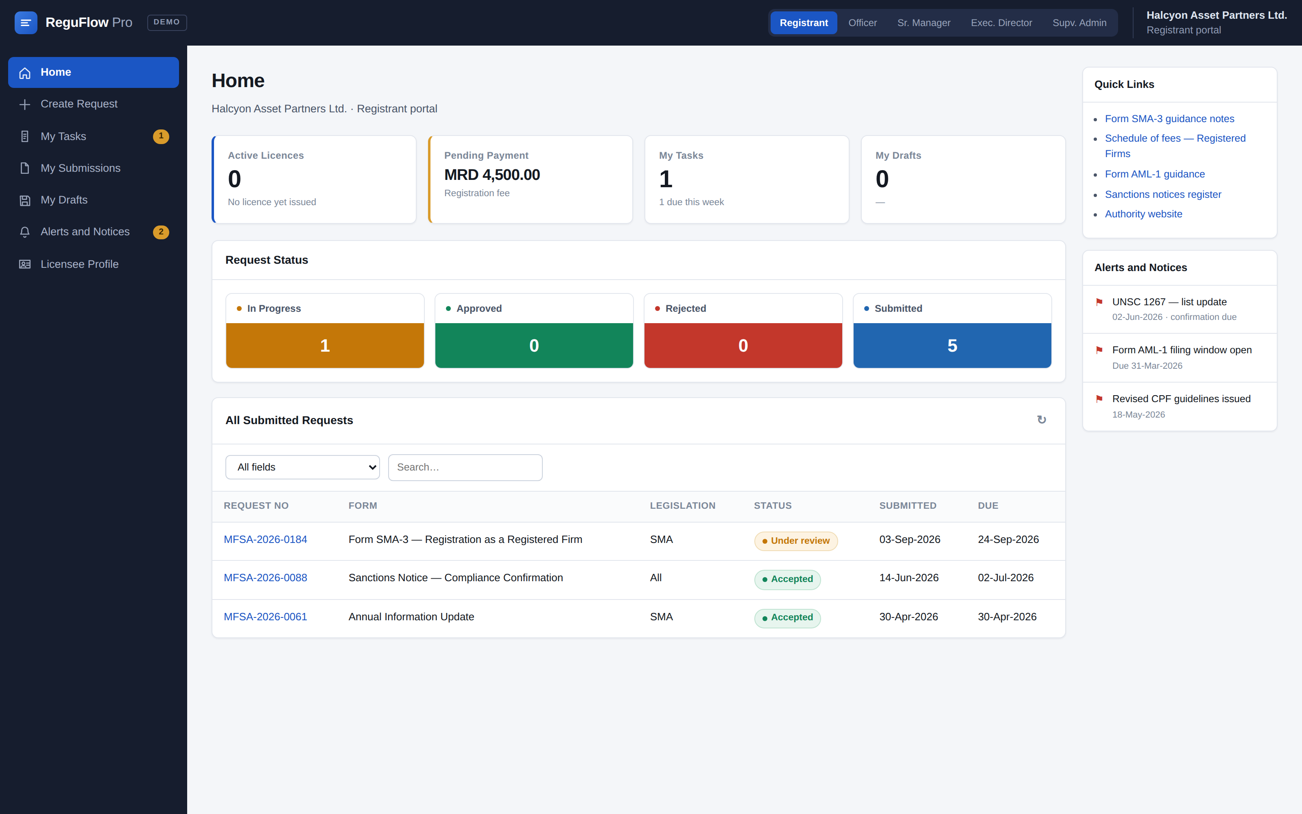Screen dimensions: 1302x814
Task: Open Licensee Profile in the sidebar
Action: point(94,264)
